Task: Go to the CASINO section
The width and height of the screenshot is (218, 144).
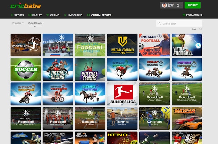Action: point(53,15)
